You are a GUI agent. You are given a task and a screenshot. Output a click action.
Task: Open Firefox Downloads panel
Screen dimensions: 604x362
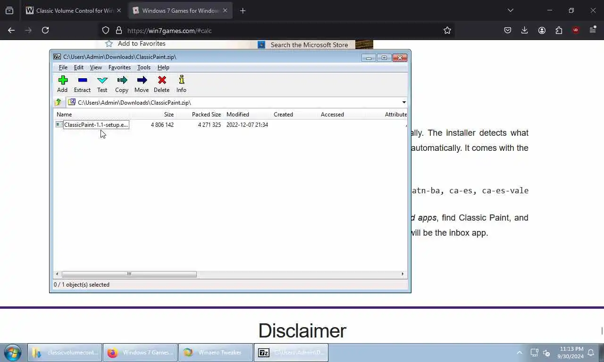point(524,30)
